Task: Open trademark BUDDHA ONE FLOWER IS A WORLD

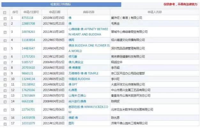Action: coord(89,48)
